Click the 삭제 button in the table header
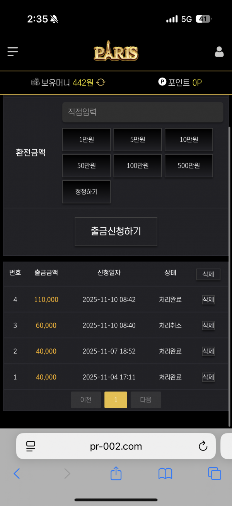 pyautogui.click(x=208, y=274)
